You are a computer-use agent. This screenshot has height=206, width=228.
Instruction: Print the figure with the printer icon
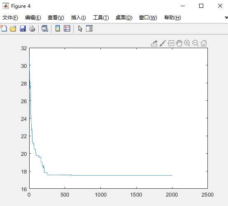32,28
